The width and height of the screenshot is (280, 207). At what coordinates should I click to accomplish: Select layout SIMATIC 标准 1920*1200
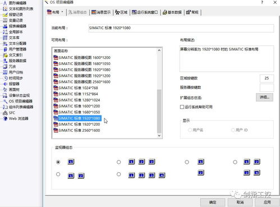click(76, 125)
